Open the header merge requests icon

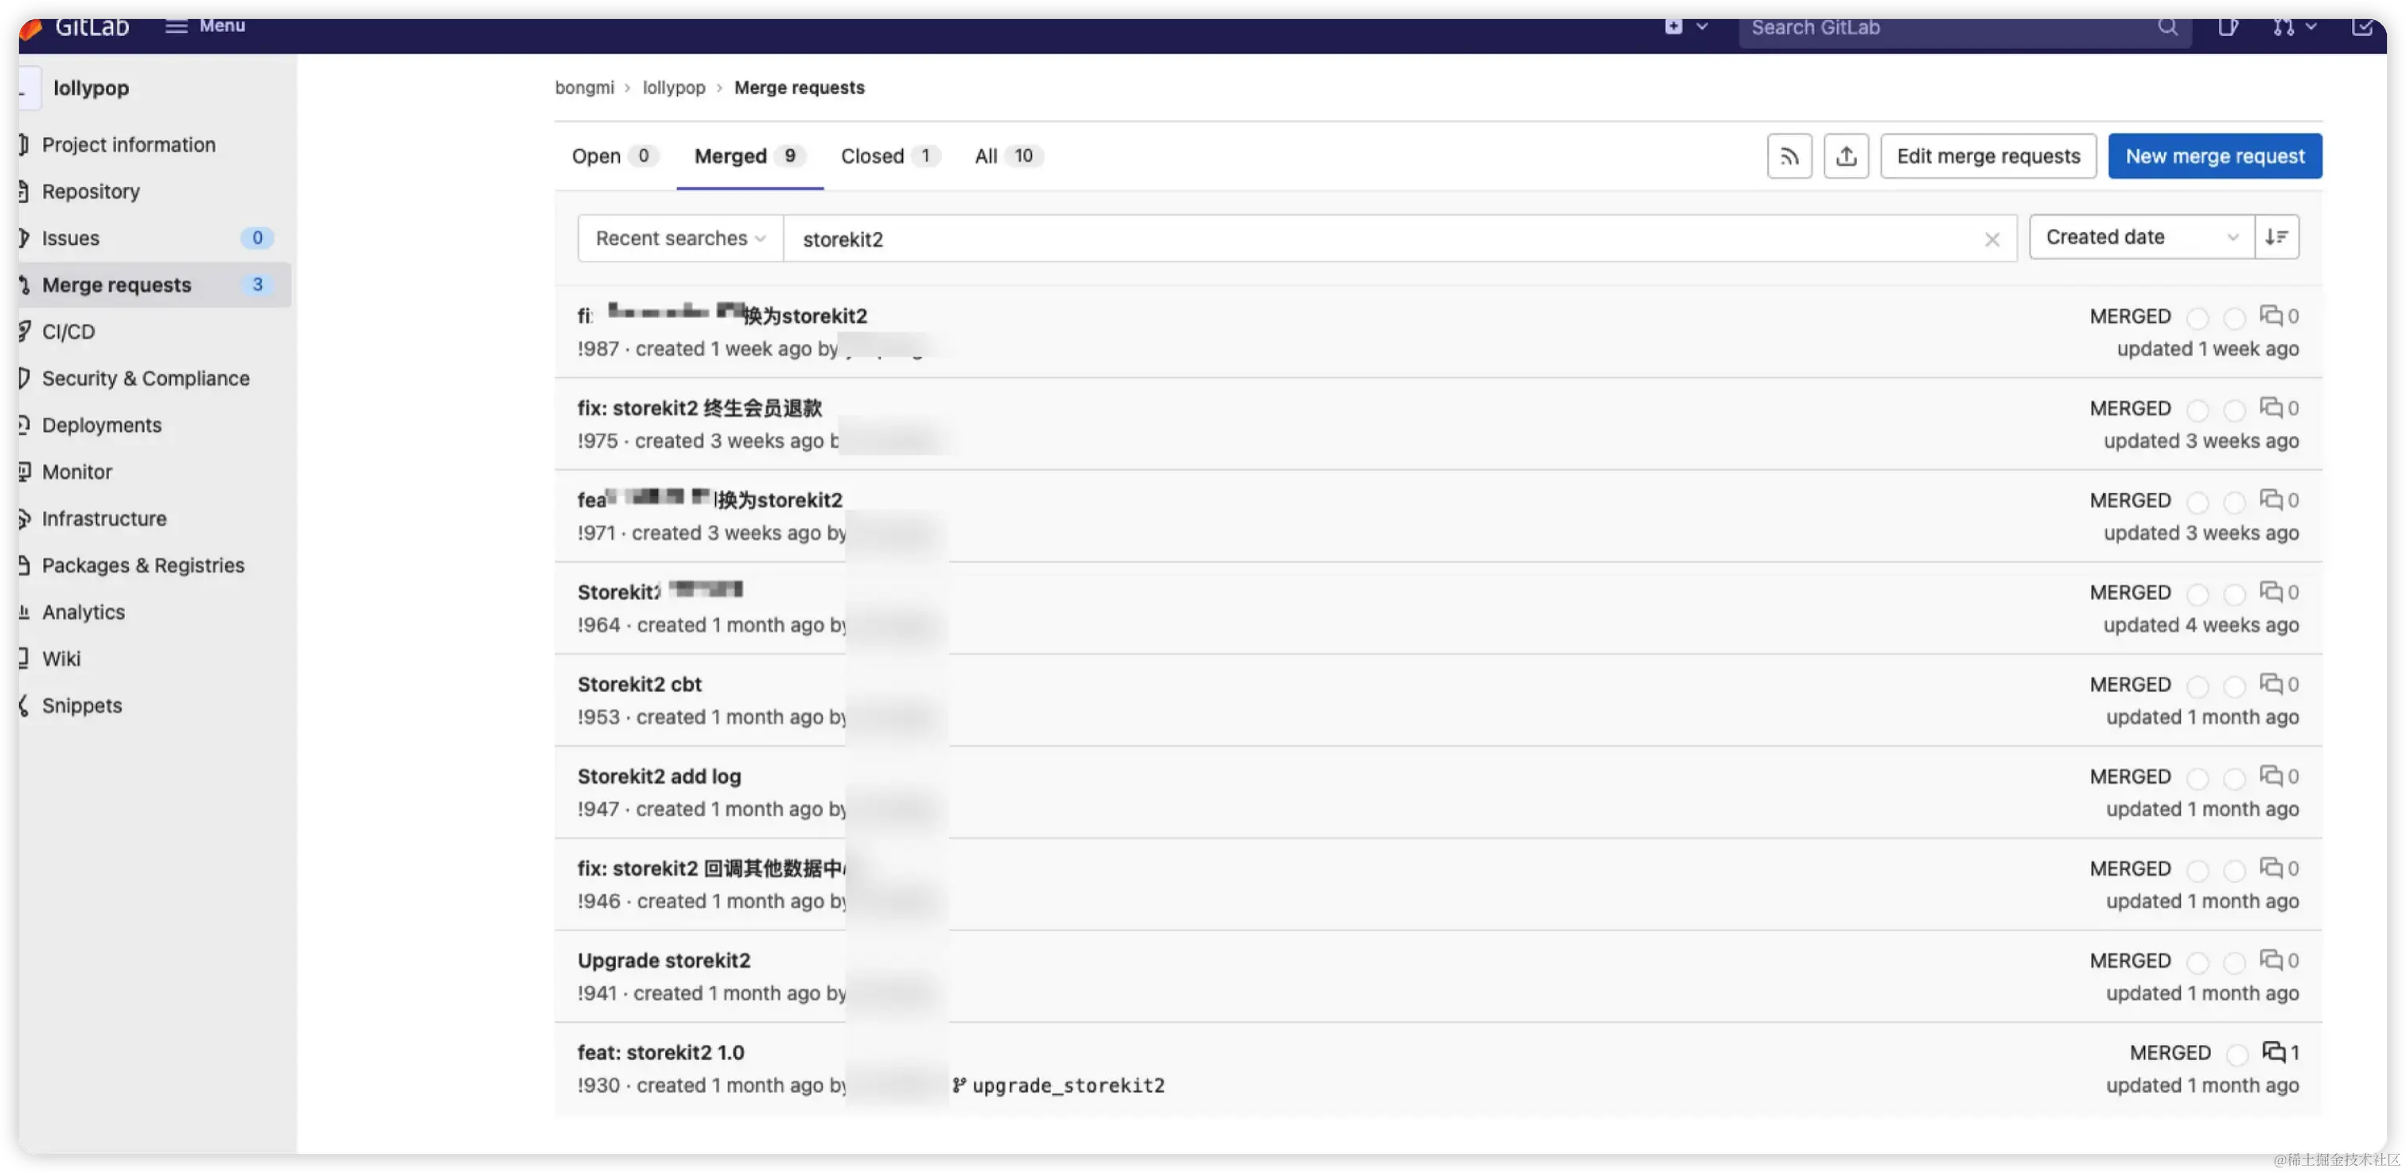2283,27
